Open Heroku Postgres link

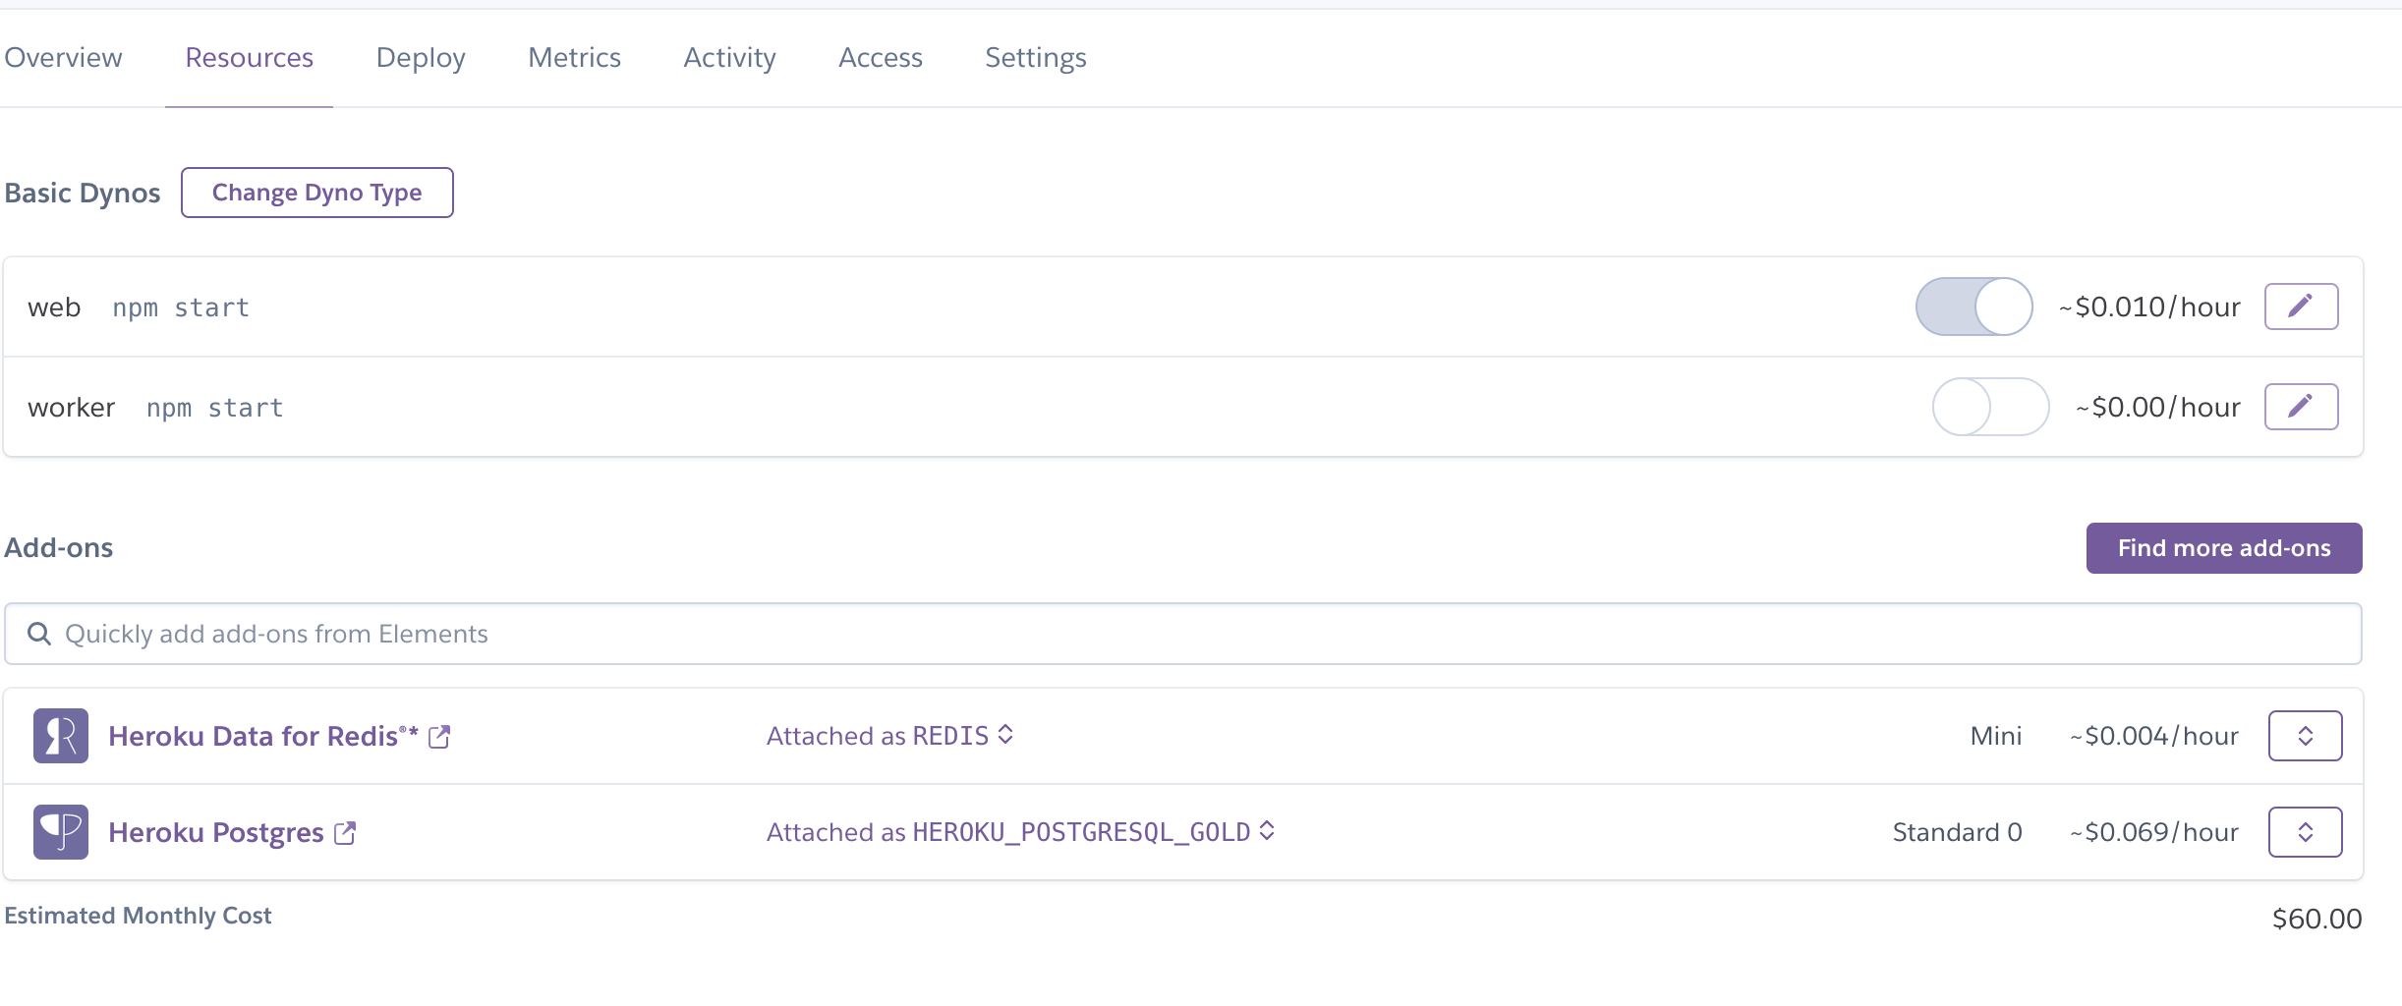[216, 833]
